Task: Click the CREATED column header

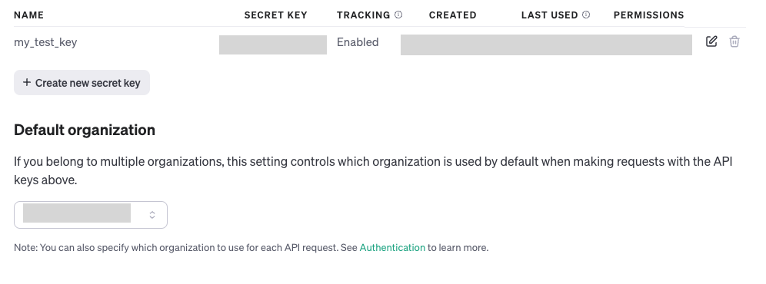Action: tap(452, 15)
